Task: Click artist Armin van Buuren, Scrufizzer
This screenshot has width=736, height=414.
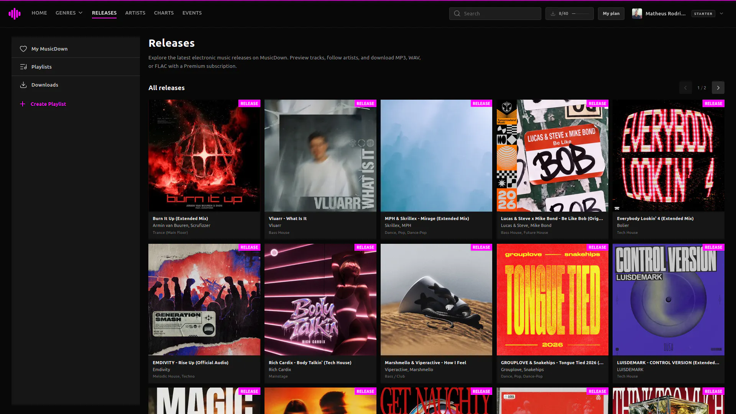Action: 181,225
